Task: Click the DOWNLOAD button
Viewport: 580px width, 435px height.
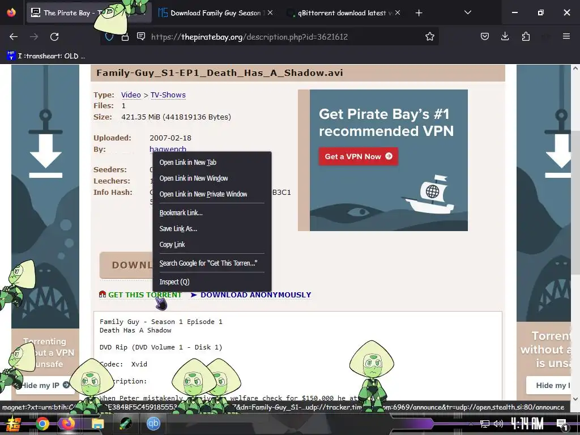Action: [x=126, y=265]
